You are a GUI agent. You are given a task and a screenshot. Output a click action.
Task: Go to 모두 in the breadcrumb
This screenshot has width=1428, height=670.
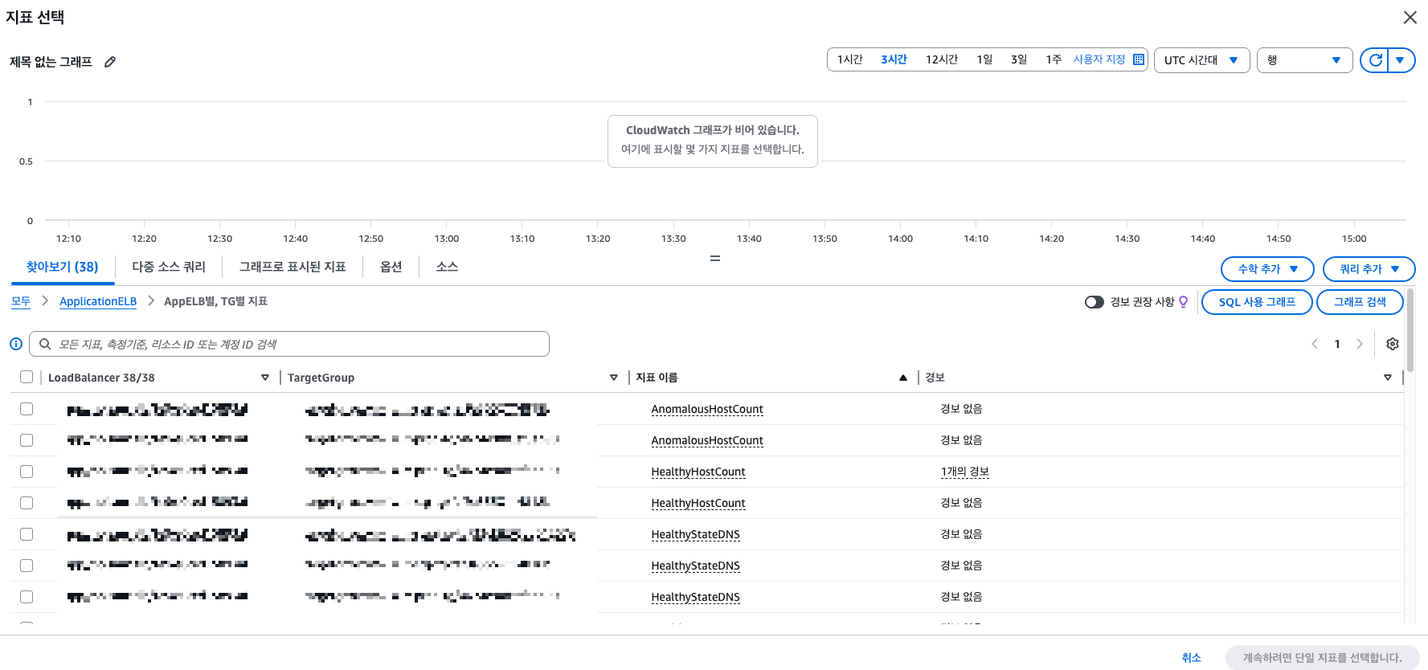[21, 301]
